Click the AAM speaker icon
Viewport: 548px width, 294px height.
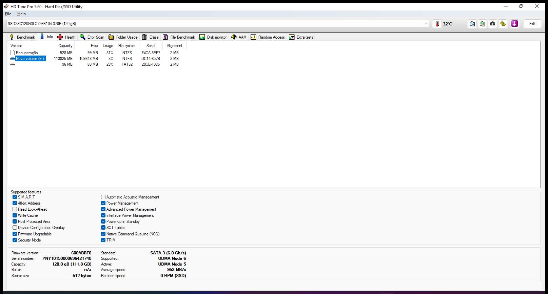pyautogui.click(x=234, y=37)
